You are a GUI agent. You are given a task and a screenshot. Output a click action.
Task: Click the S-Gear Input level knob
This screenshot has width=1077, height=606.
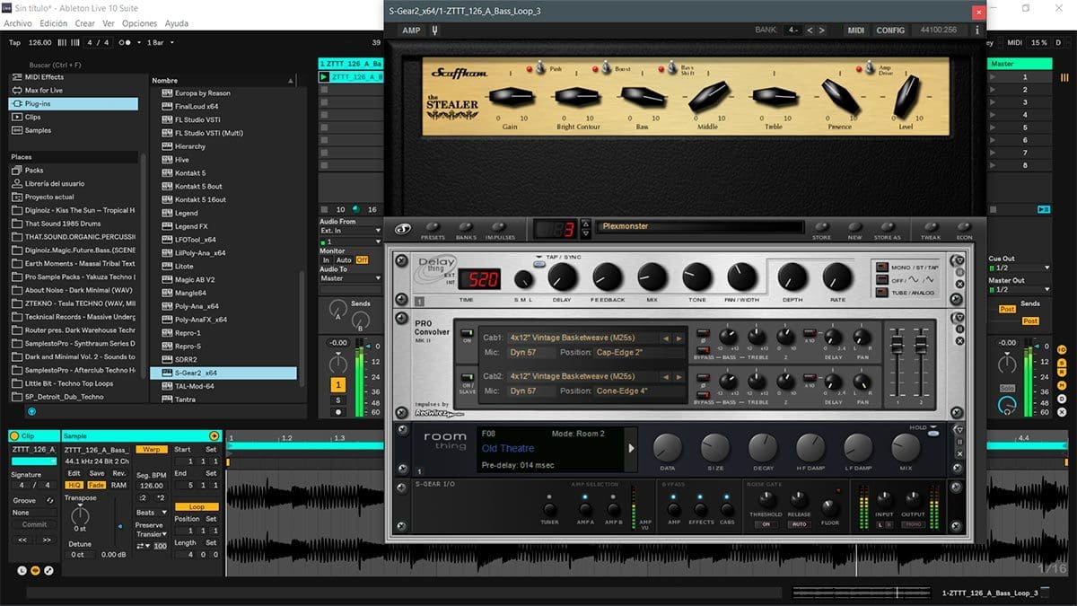pyautogui.click(x=884, y=498)
